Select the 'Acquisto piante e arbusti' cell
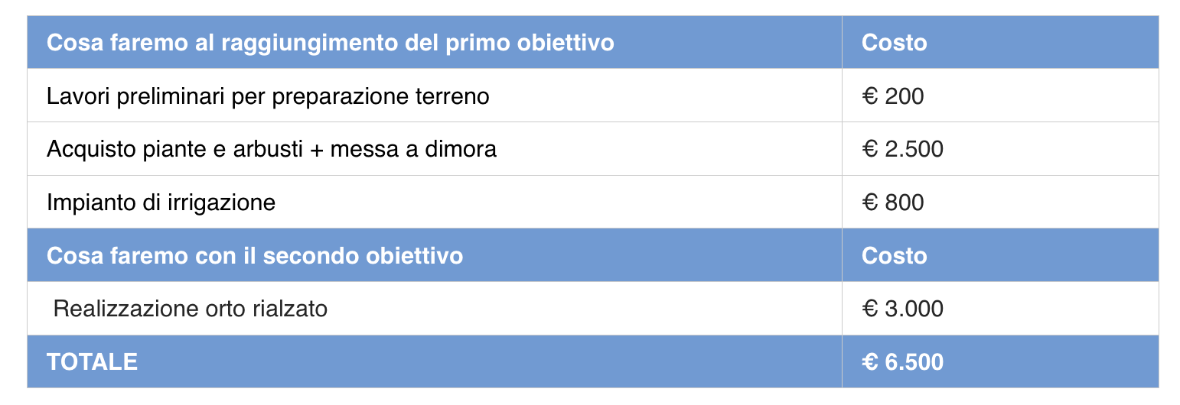Image resolution: width=1180 pixels, height=405 pixels. pyautogui.click(x=272, y=149)
